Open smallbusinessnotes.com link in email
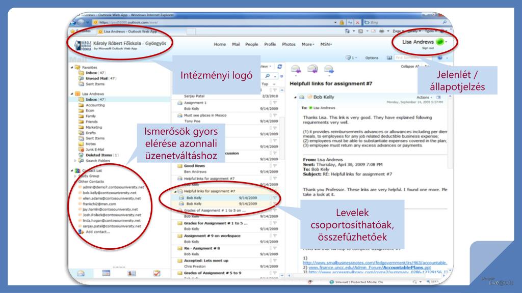Screen dimensions: 522x293 [x=375, y=262]
